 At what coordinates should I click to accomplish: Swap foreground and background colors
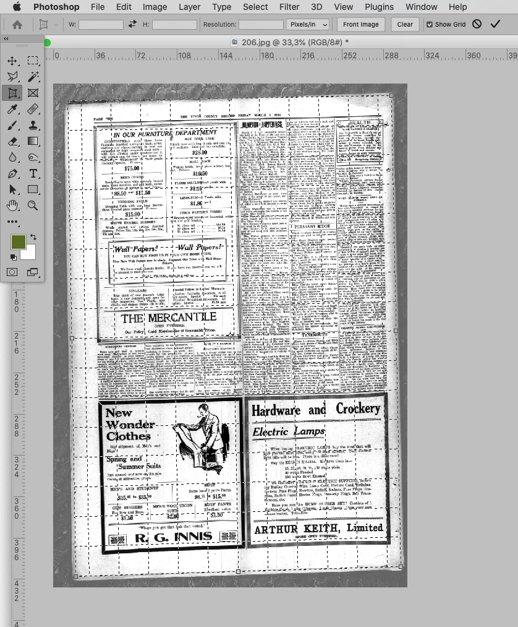tap(33, 237)
